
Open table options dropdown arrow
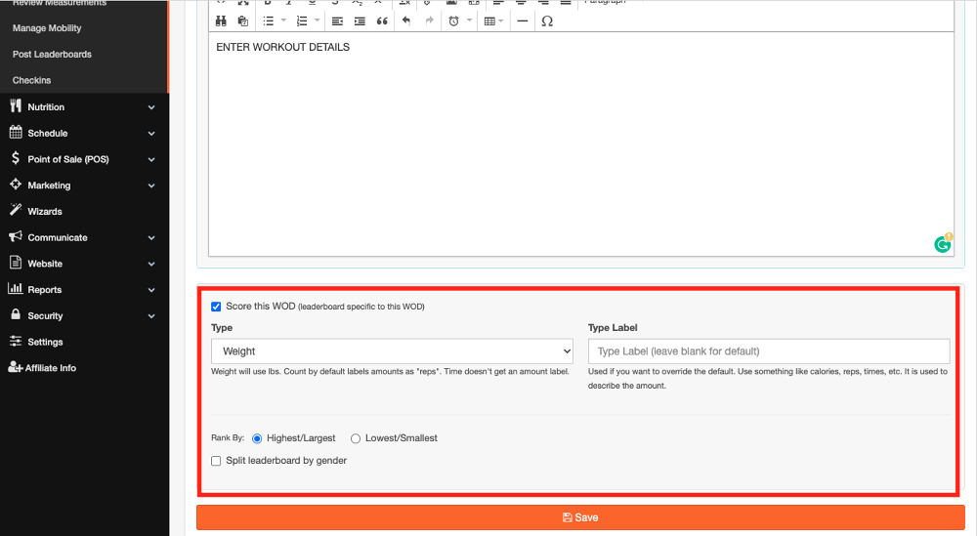pos(501,21)
